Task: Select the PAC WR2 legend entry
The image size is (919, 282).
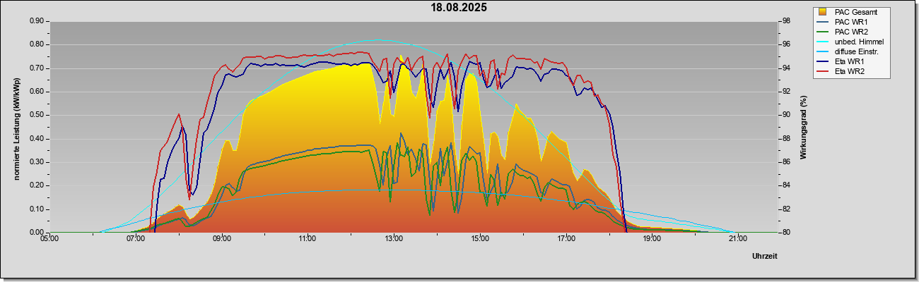Action: pos(851,32)
